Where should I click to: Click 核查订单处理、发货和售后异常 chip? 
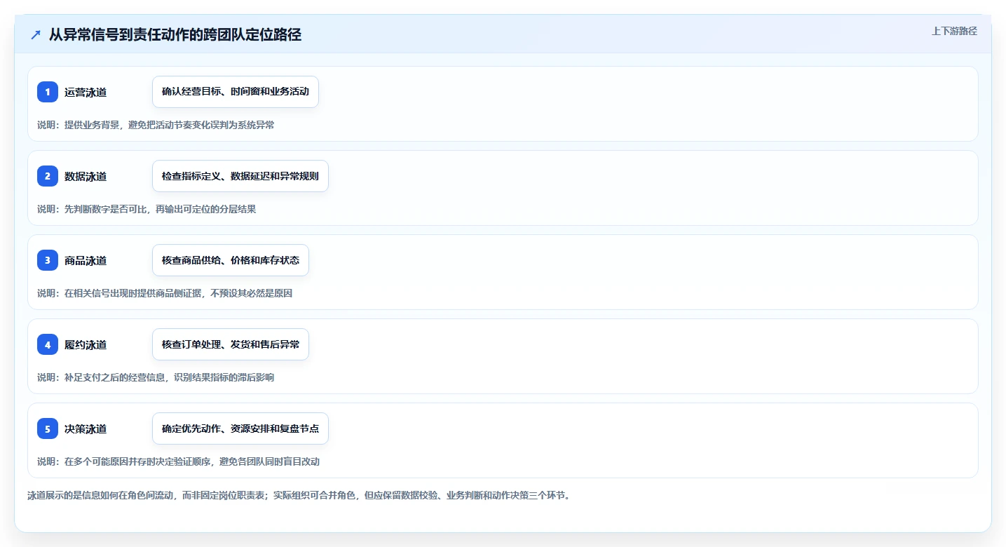point(231,344)
